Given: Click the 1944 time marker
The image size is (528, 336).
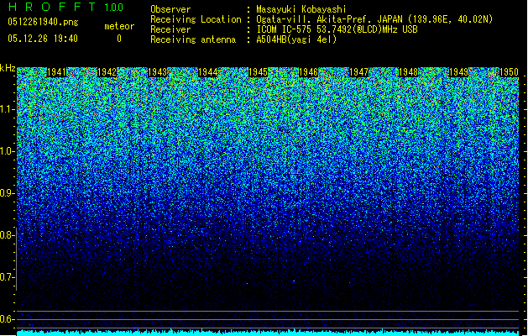Looking at the screenshot, I should pyautogui.click(x=208, y=72).
